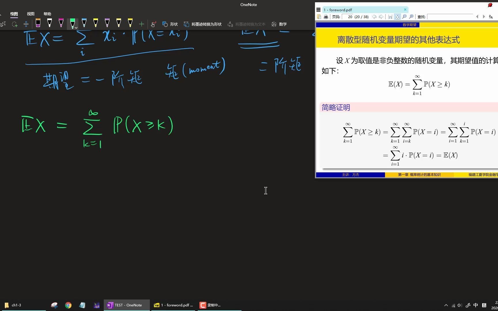The height and width of the screenshot is (311, 498).
Task: Choose the purple pen
Action: [x=107, y=23]
